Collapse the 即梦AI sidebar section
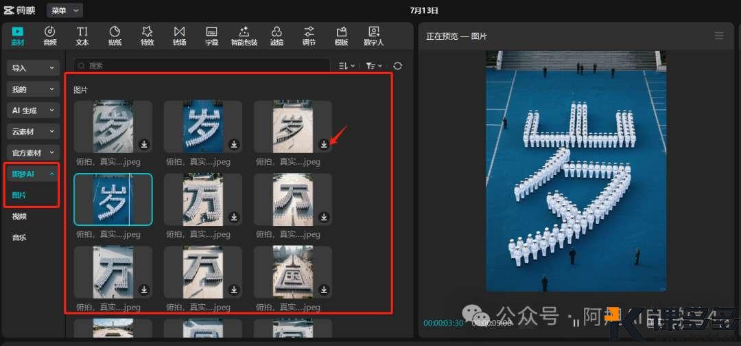 33,174
